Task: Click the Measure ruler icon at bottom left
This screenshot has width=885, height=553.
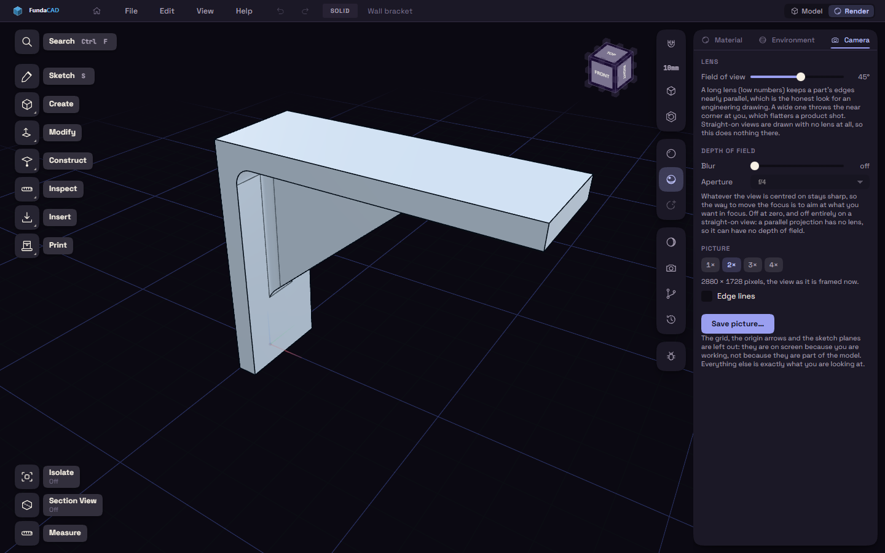Action: (27, 533)
